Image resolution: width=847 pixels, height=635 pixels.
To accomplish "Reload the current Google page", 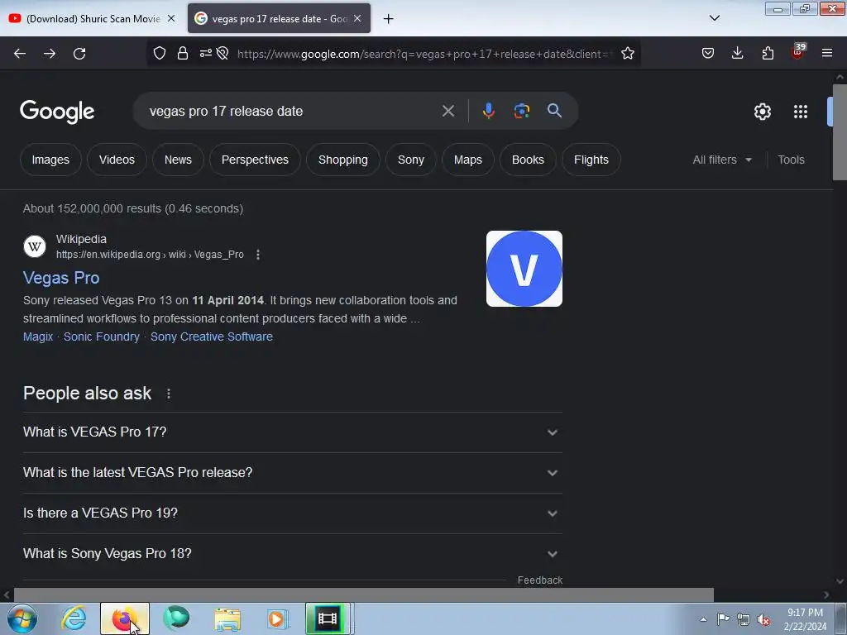I will (x=79, y=54).
